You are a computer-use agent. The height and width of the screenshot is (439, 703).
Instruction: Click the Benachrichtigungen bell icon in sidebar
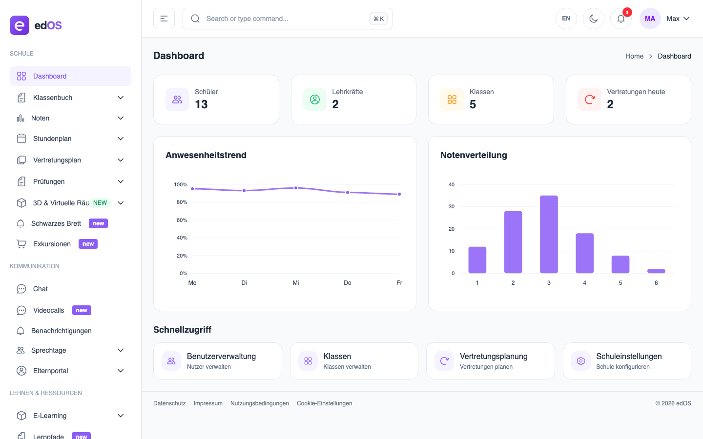(x=21, y=331)
